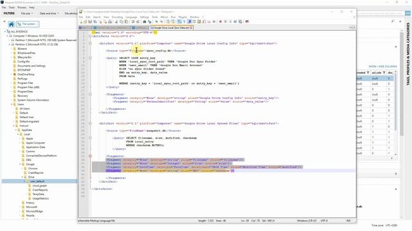Collapse the AppData folder node
412x231 pixels.
click(x=15, y=130)
